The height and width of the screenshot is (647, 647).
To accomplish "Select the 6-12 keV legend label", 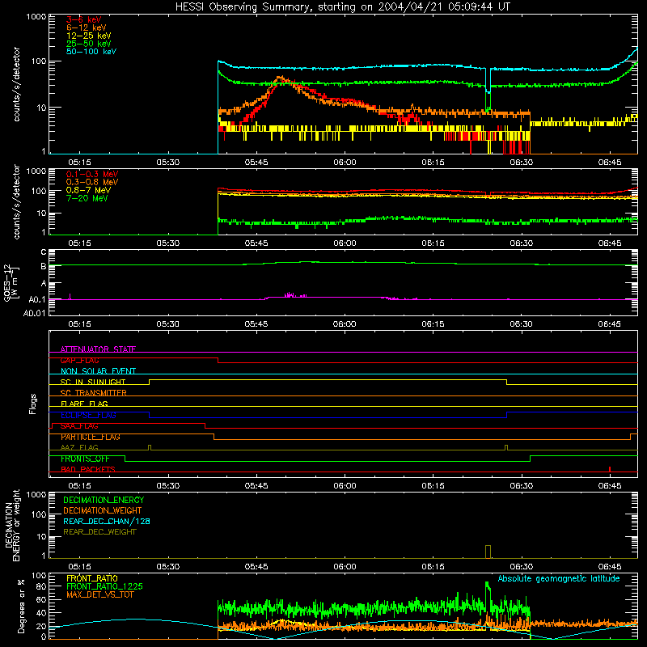I will pyautogui.click(x=87, y=27).
